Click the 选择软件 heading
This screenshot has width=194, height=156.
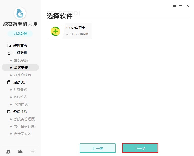[59, 16]
